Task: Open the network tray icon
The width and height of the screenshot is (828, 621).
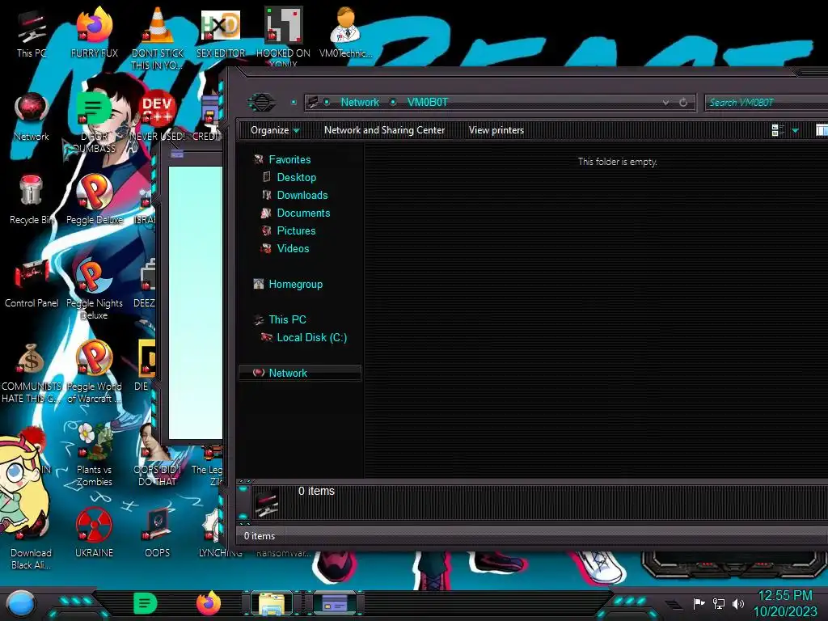Action: tap(718, 603)
